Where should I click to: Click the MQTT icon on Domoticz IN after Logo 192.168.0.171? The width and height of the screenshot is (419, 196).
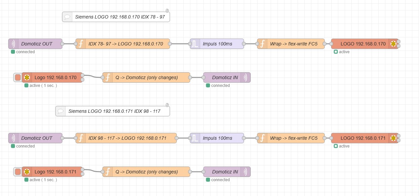pos(245,172)
